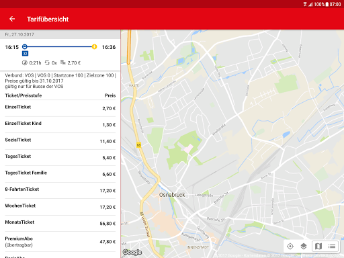This screenshot has width=344, height=258.
Task: Open PremiumAbo (übertragbar) entry
Action: pyautogui.click(x=60, y=242)
